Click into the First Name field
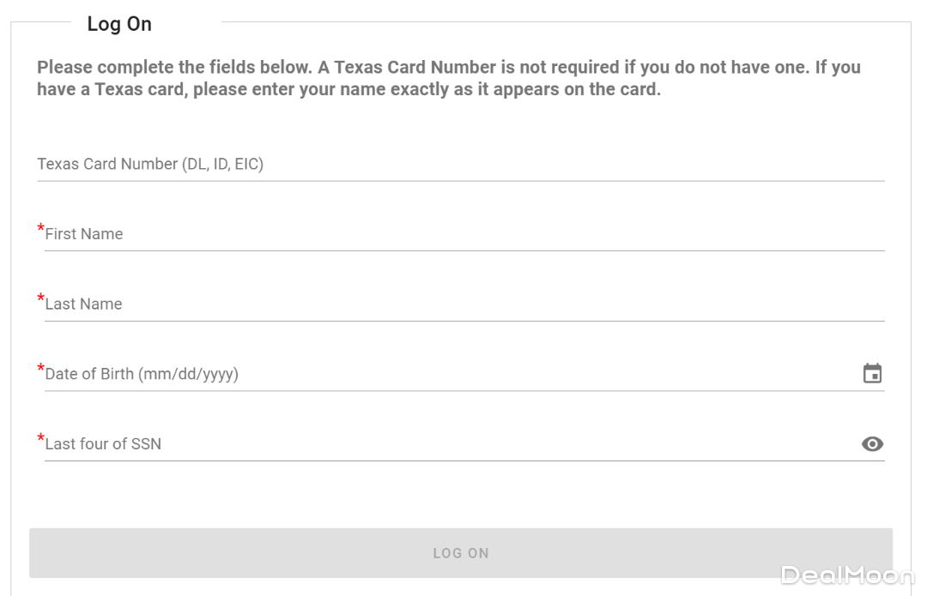Screen dimensions: 927x596 click(515, 234)
